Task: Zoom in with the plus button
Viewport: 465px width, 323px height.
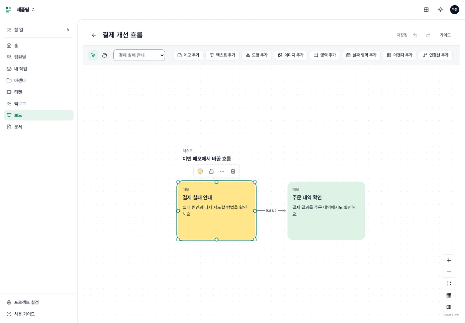Action: [x=449, y=261]
